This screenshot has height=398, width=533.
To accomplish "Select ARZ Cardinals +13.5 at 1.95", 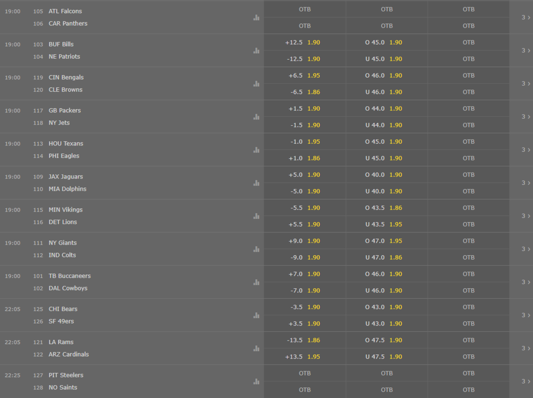I will coord(305,356).
